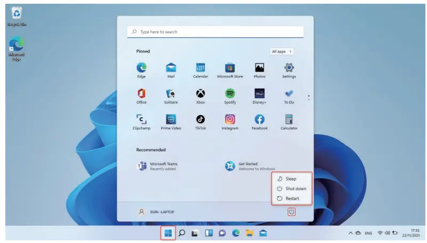Open the Get Started recommended item
Viewport: 427px width, 243px height.
point(250,166)
